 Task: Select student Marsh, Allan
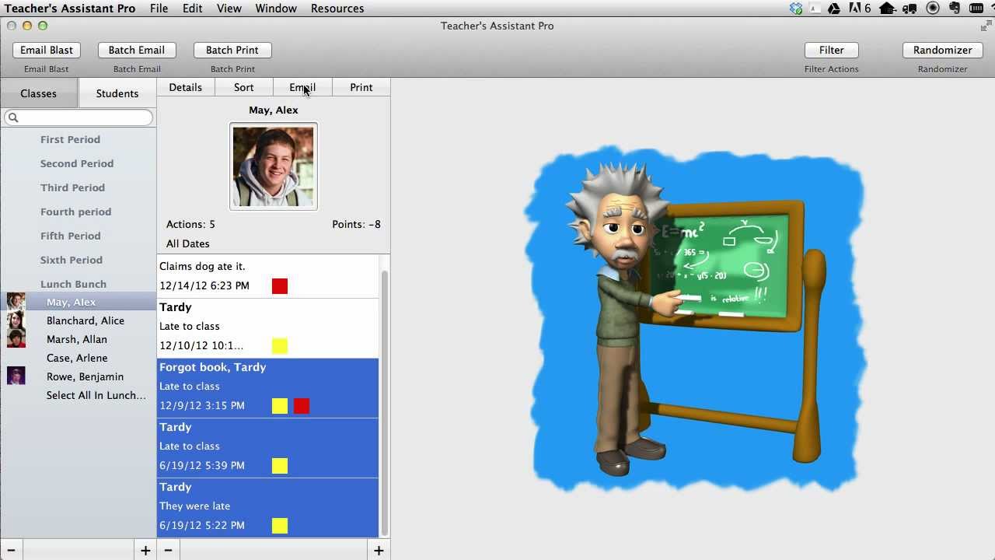pyautogui.click(x=78, y=339)
